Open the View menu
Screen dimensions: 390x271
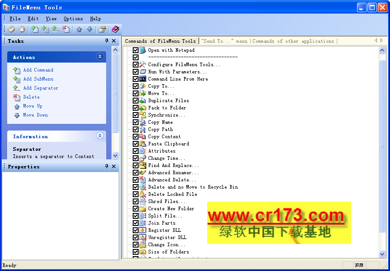[x=51, y=19]
